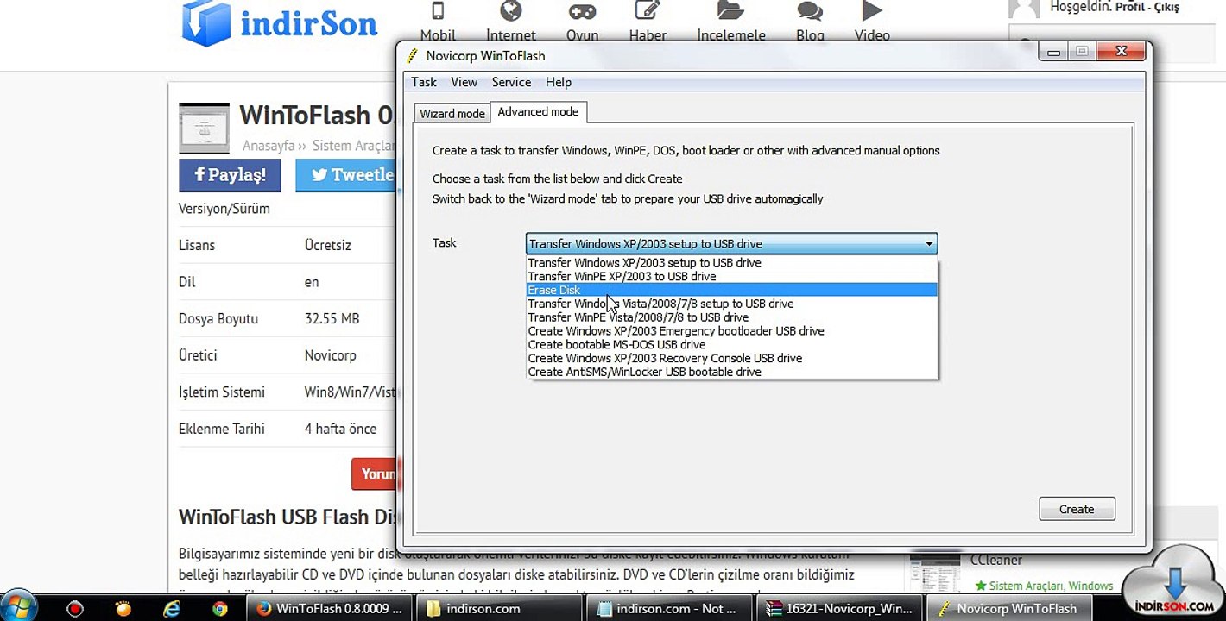Screen dimensions: 1226x621
Task: Click the Create button in WinToFlash
Action: pyautogui.click(x=1077, y=509)
